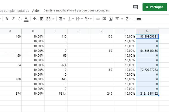Image resolution: width=169 pixels, height=112 pixels.
Task: Open the comment history icon
Action: (135, 7)
